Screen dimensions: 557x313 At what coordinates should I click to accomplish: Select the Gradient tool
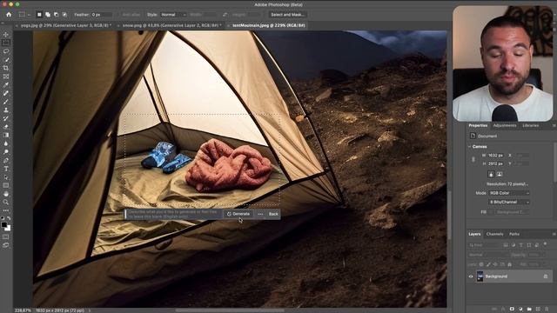[6, 136]
